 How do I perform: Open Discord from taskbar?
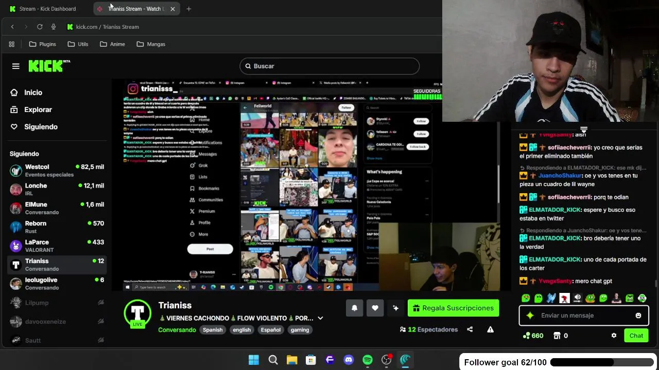point(349,360)
